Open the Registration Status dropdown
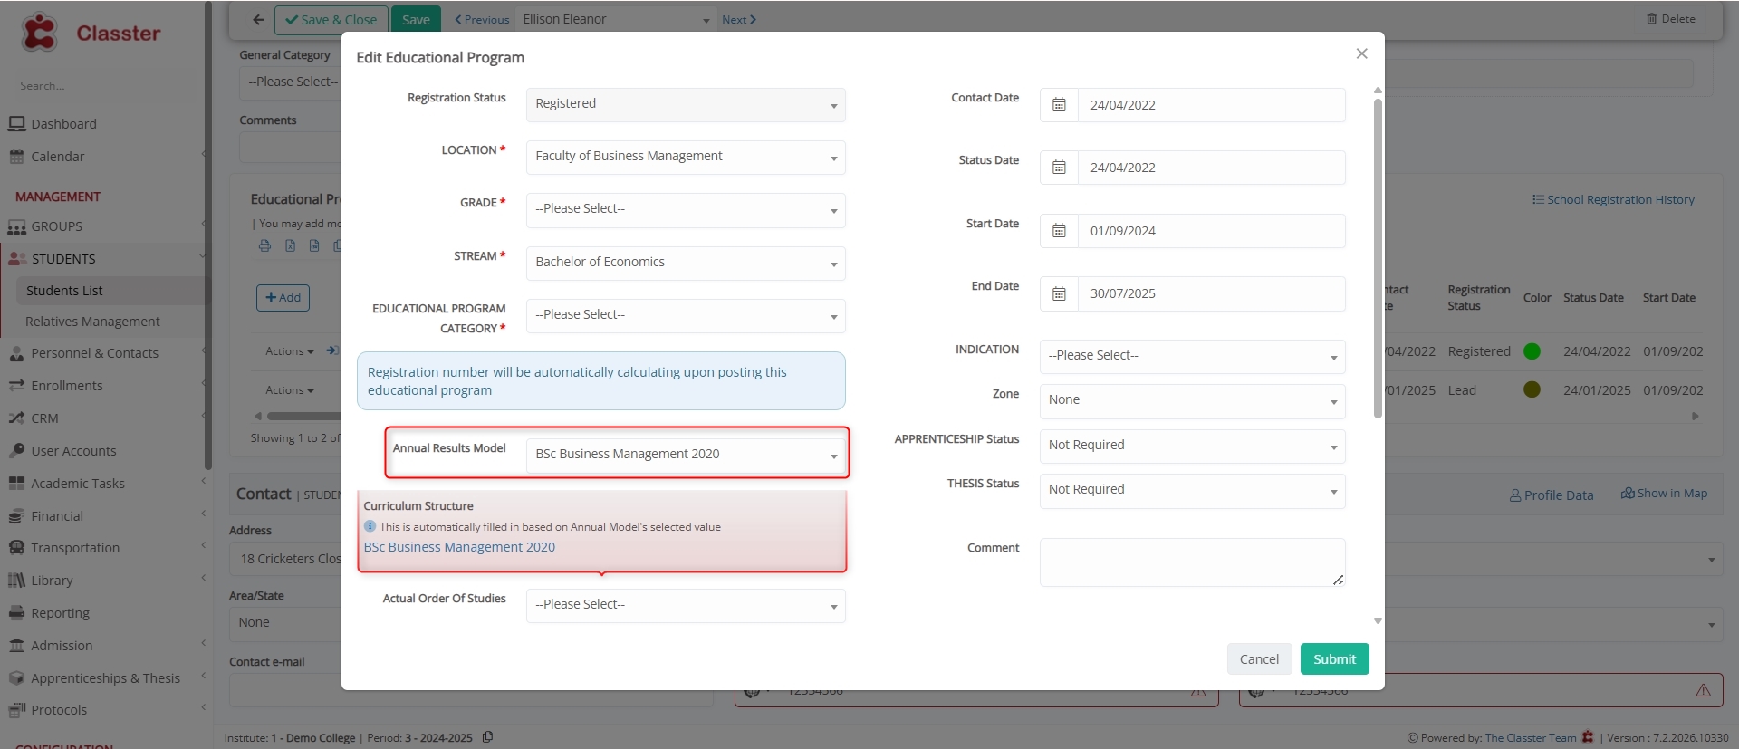Image resolution: width=1739 pixels, height=749 pixels. (685, 104)
